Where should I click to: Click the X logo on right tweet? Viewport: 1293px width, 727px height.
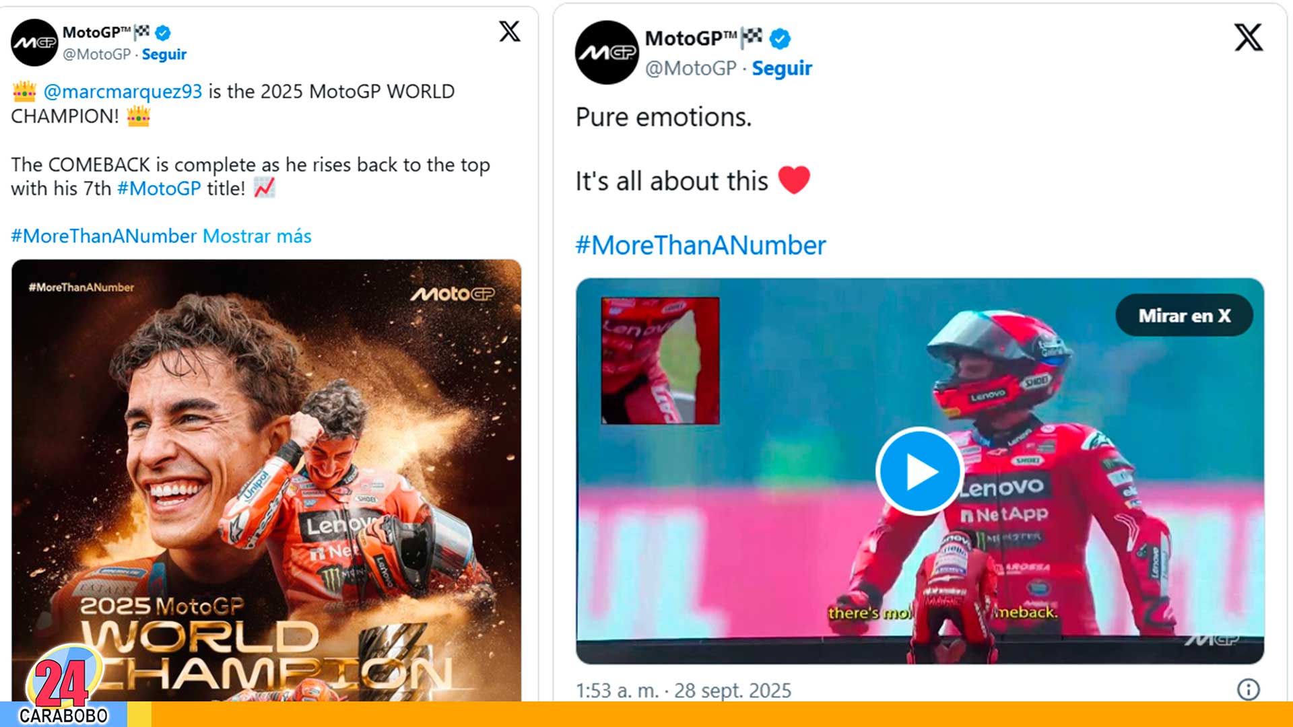[x=1249, y=37]
